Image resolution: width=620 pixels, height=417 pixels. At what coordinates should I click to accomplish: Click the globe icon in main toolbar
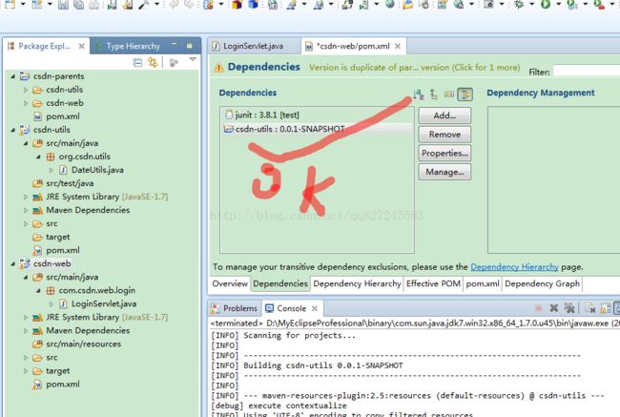[x=390, y=5]
